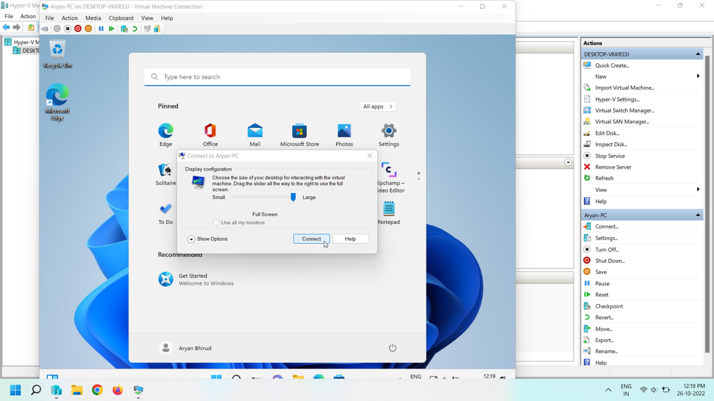
Task: Click Import Virtual Machine in Actions pane
Action: tap(624, 88)
